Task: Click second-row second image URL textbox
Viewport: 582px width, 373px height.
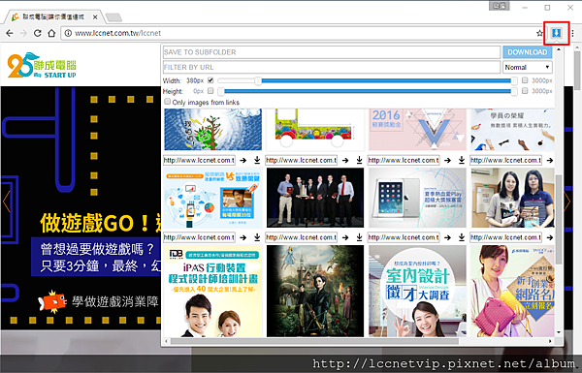Action: point(302,237)
